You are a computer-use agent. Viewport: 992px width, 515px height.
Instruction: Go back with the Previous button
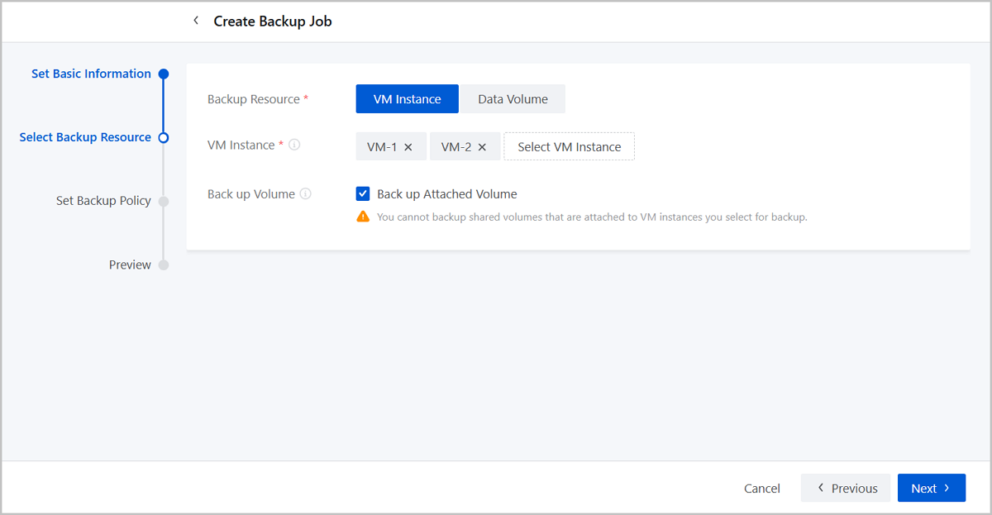point(846,489)
